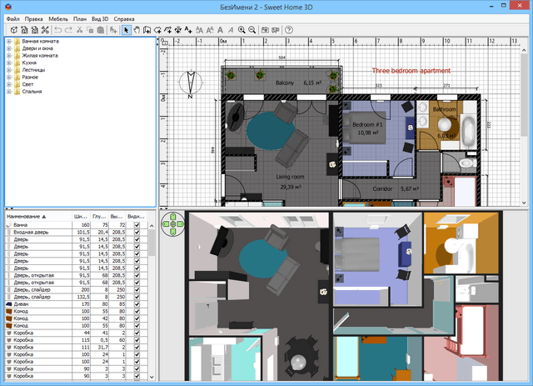Click the Living room label on plan
The image size is (533, 386).
coord(291,177)
